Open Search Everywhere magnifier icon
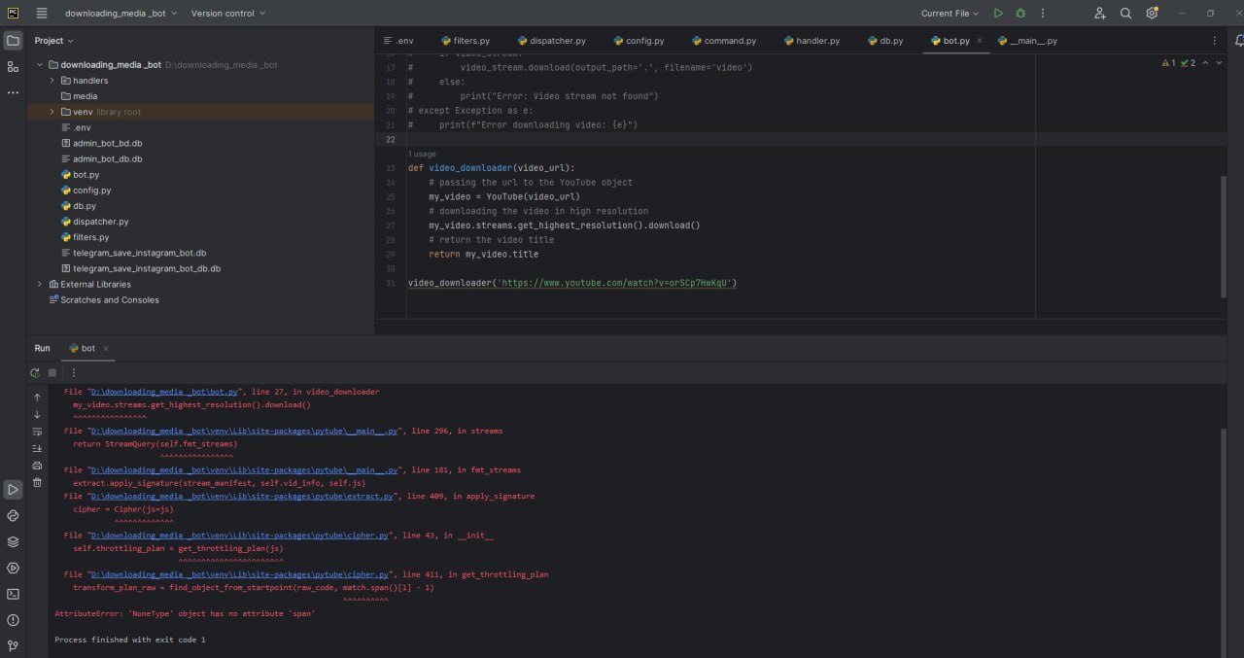The width and height of the screenshot is (1244, 658). [1125, 14]
